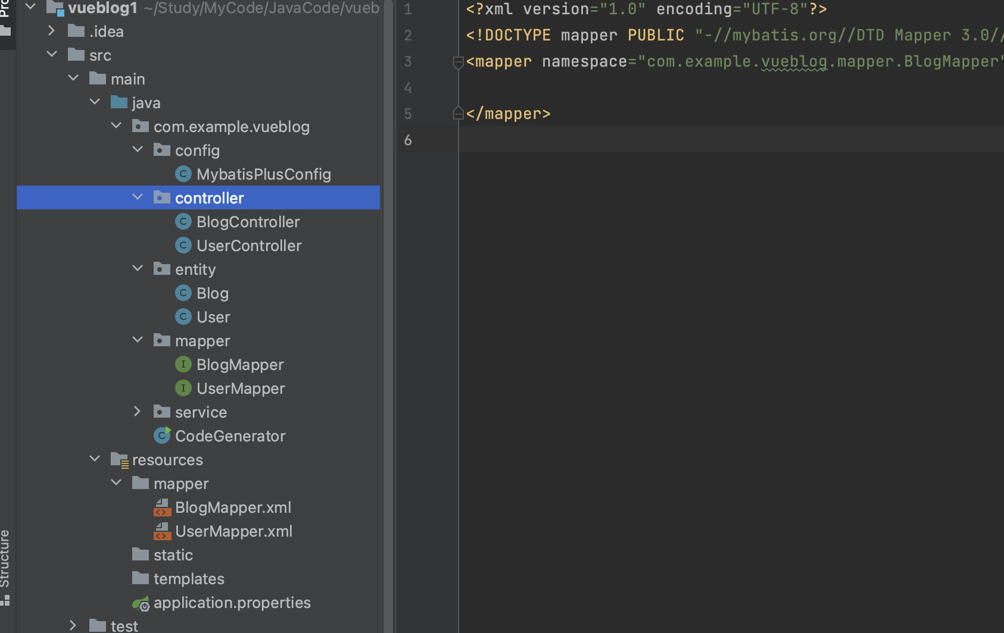This screenshot has height=633, width=1004.
Task: Expand the .idea folder
Action: click(x=52, y=31)
